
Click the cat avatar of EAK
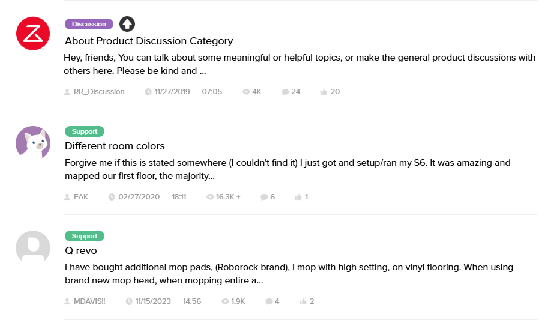click(x=32, y=143)
